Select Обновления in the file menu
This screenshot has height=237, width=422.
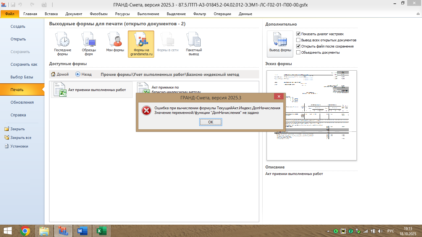tap(22, 102)
